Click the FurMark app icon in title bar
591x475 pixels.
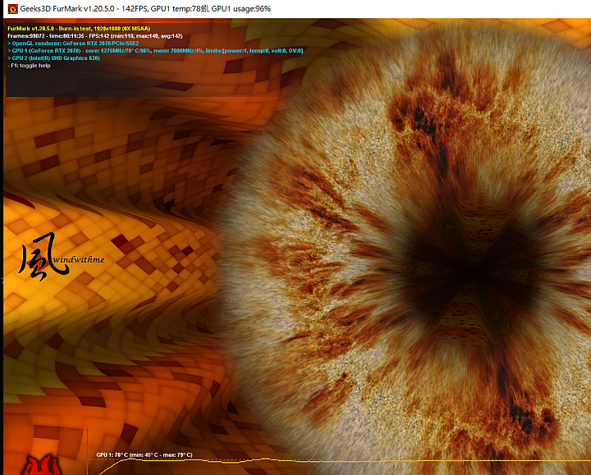12,9
